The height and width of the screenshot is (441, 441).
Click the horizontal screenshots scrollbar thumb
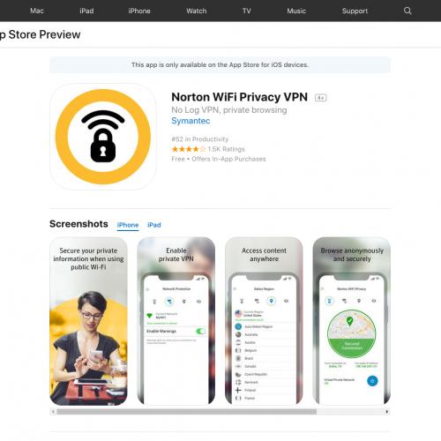coord(186,412)
